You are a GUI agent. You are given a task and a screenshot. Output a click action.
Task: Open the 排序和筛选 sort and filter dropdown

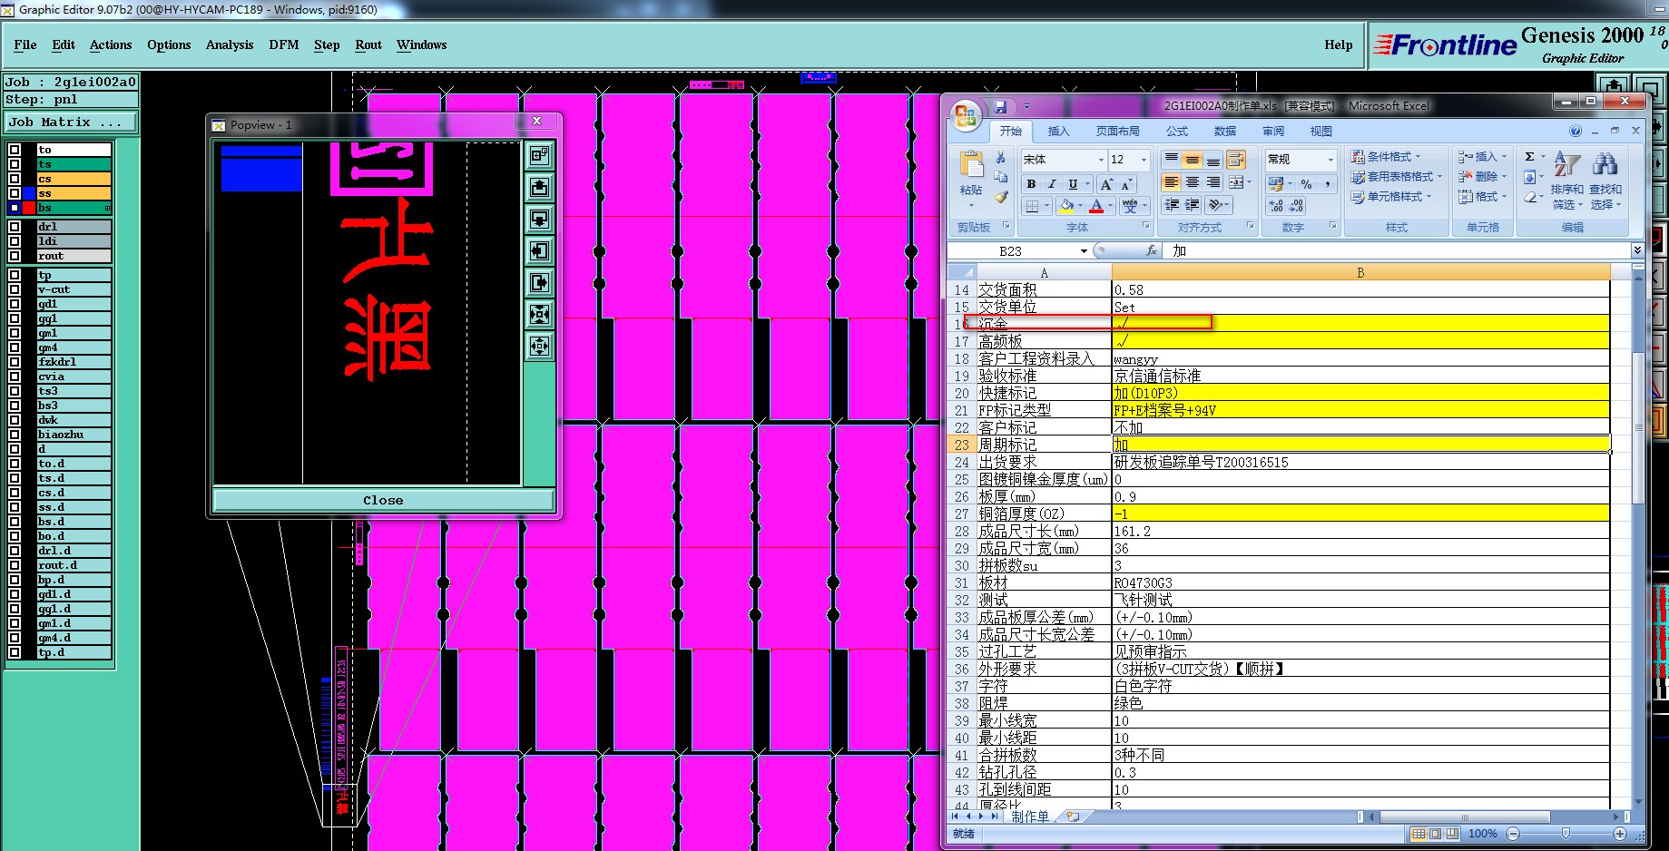click(1567, 182)
